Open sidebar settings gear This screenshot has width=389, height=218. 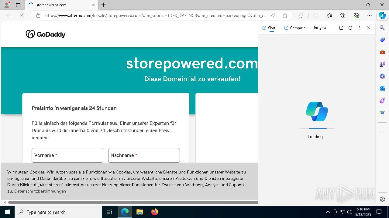pyautogui.click(x=382, y=199)
